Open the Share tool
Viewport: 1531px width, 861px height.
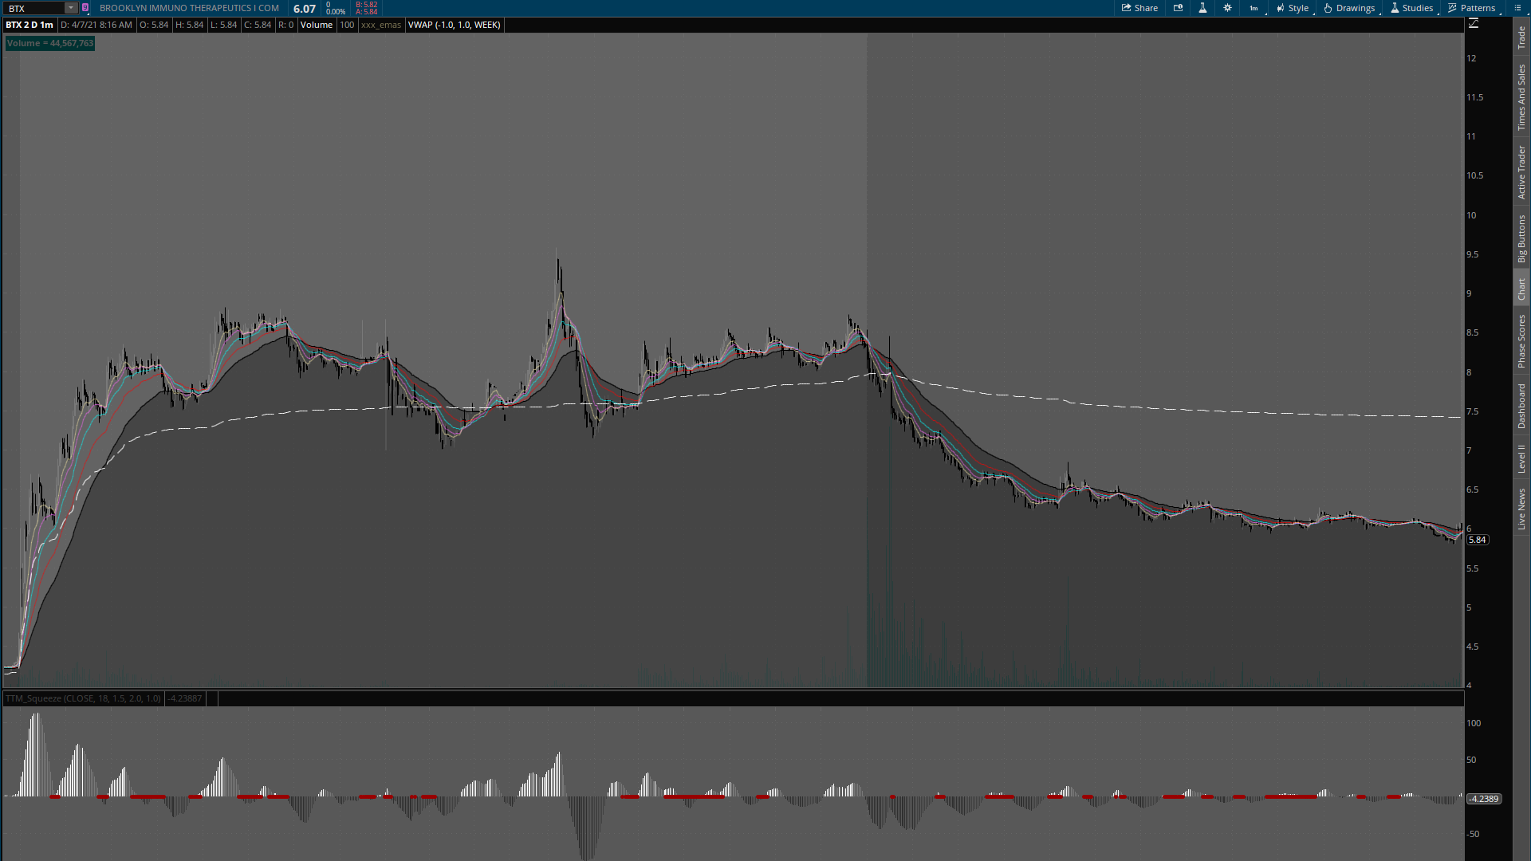[x=1139, y=8]
